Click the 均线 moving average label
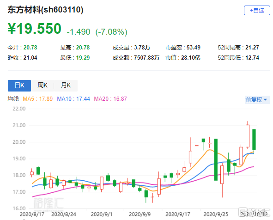Screen dimensions: 273x220 13,99
